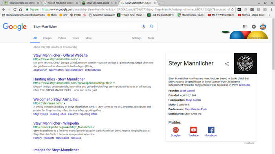This screenshot has height=154, width=275.
Task: Click the blue search magnifier icon
Action: pyautogui.click(x=152, y=26)
